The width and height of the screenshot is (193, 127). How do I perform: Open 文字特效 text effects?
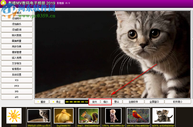(17, 63)
